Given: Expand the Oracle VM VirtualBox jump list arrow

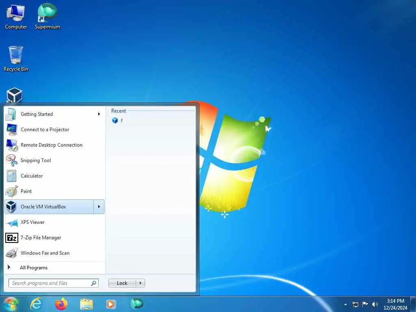Looking at the screenshot, I should pyautogui.click(x=99, y=207).
